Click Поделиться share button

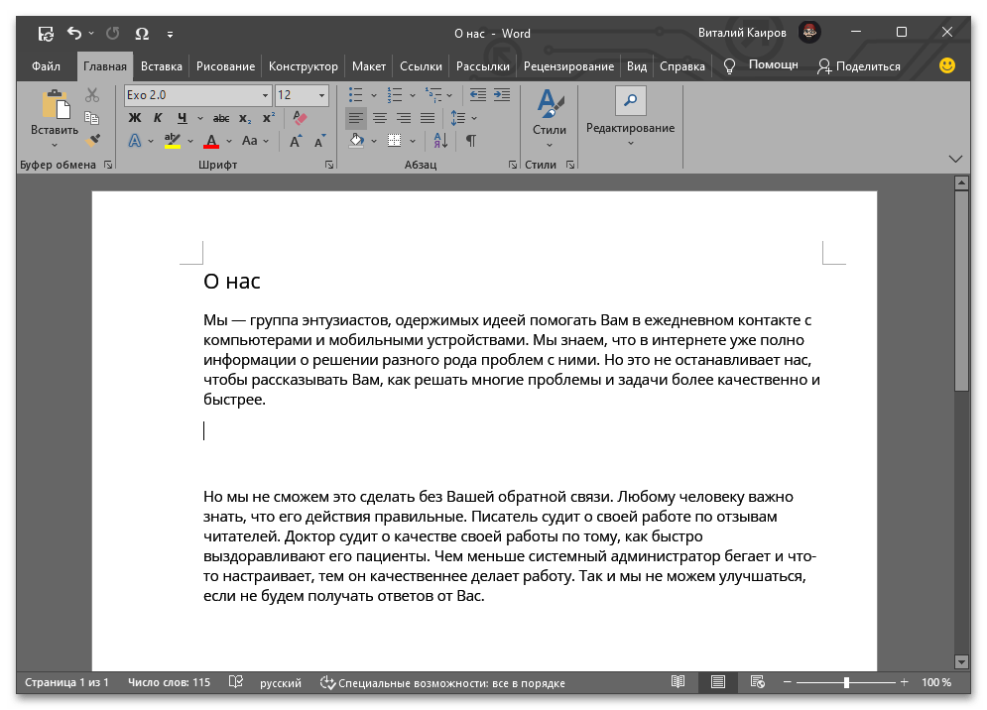pos(859,66)
